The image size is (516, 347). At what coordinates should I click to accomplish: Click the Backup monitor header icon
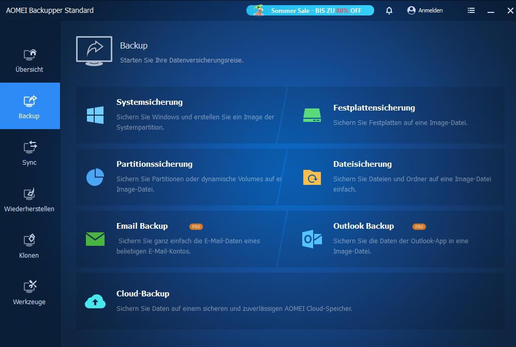pyautogui.click(x=94, y=51)
